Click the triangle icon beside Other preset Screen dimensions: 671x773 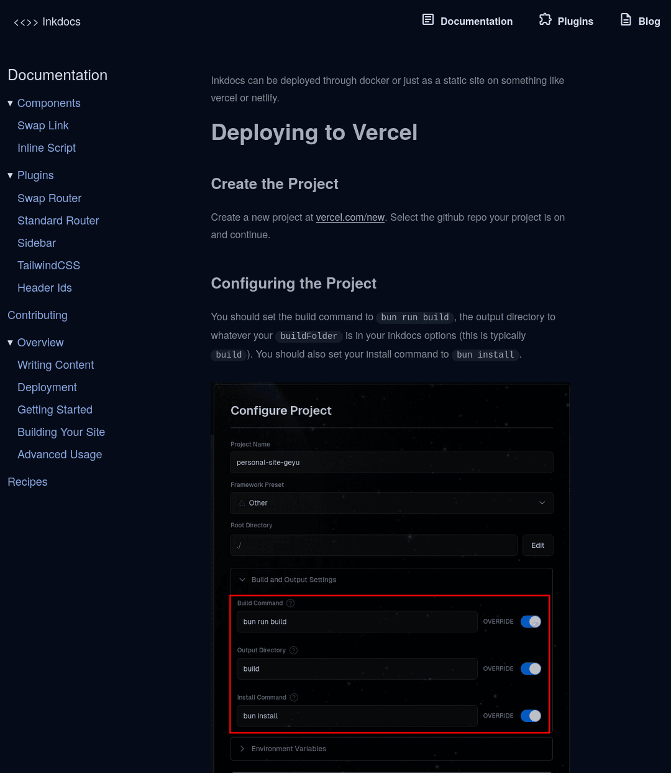point(242,502)
